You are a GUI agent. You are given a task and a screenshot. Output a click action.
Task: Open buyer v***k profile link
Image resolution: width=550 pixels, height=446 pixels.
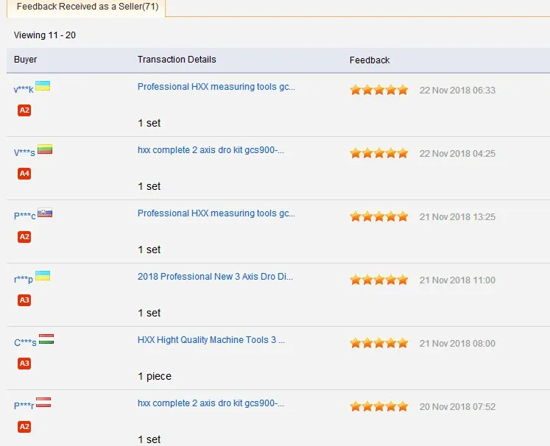24,89
